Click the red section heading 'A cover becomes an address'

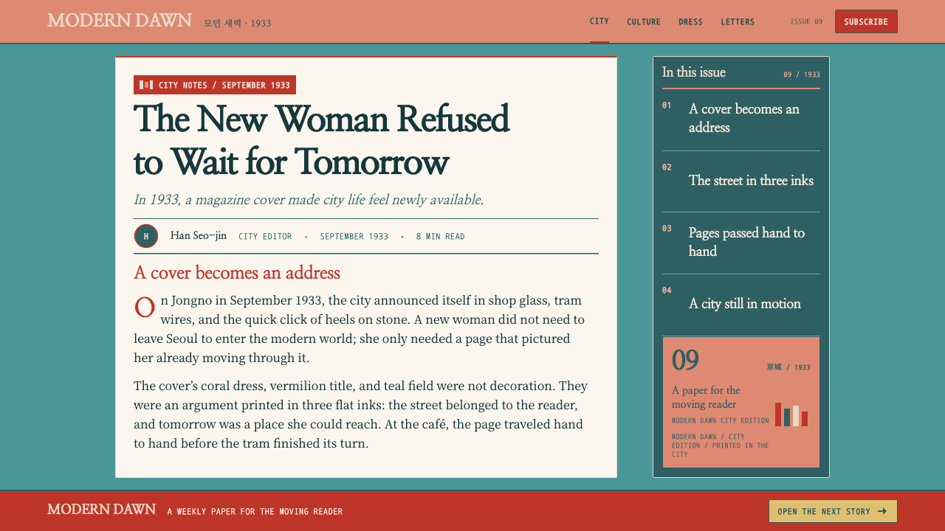237,273
